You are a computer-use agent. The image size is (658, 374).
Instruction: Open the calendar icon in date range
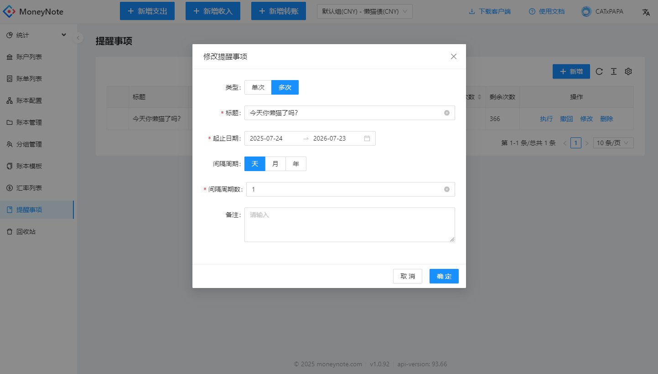[x=367, y=138]
